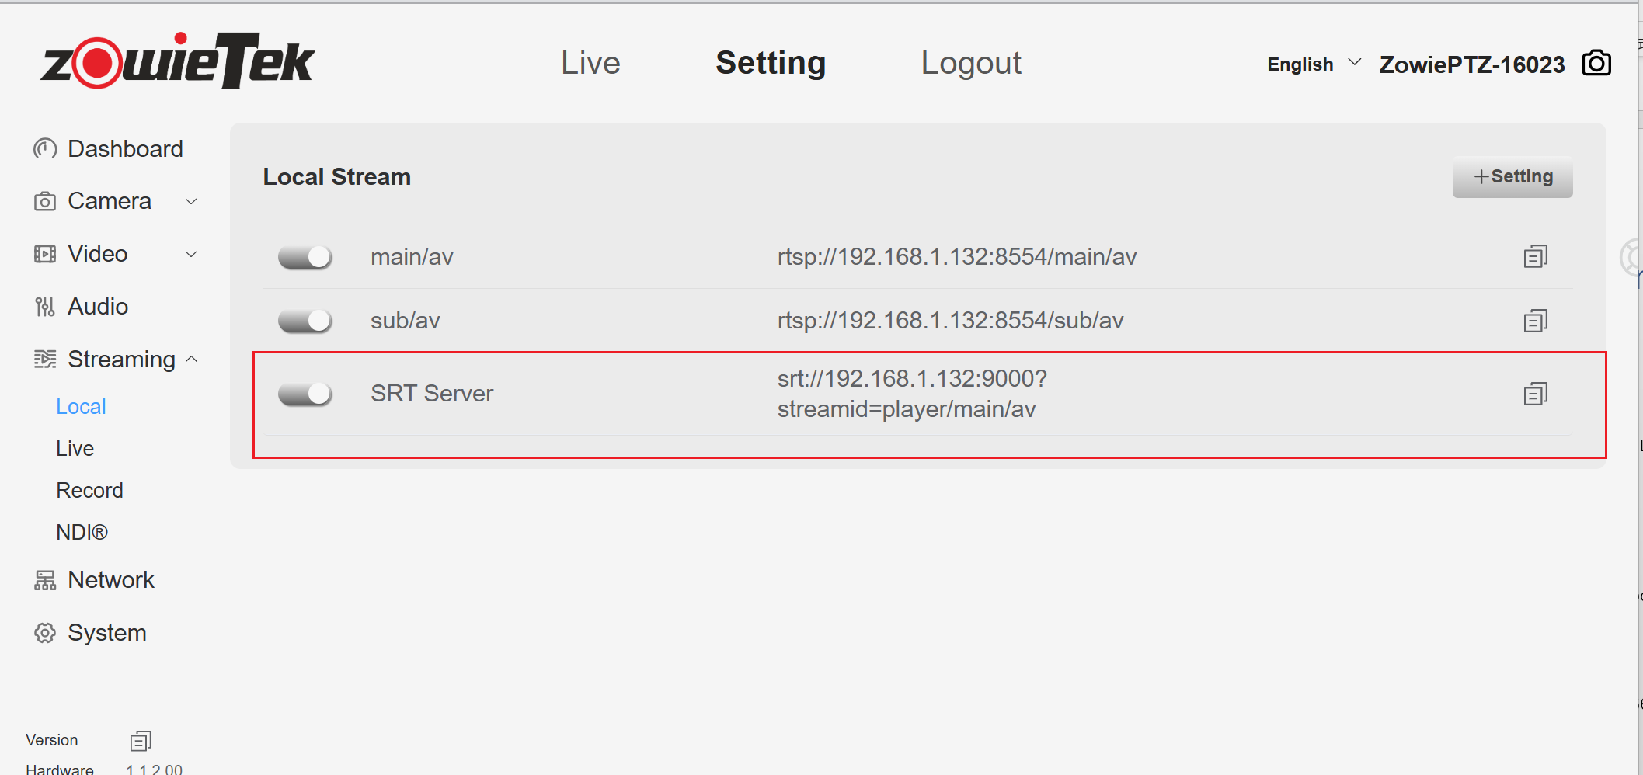The height and width of the screenshot is (775, 1643).
Task: Toggle the main/av stream switch
Action: (x=305, y=257)
